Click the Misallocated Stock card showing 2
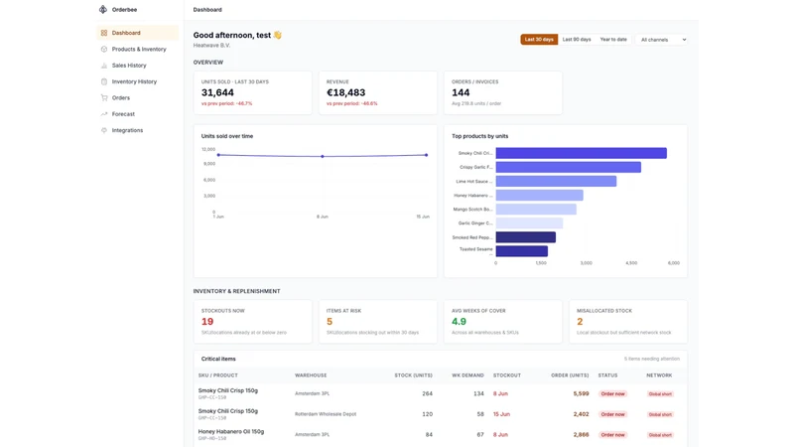Screen dimensions: 794x447 [628, 322]
